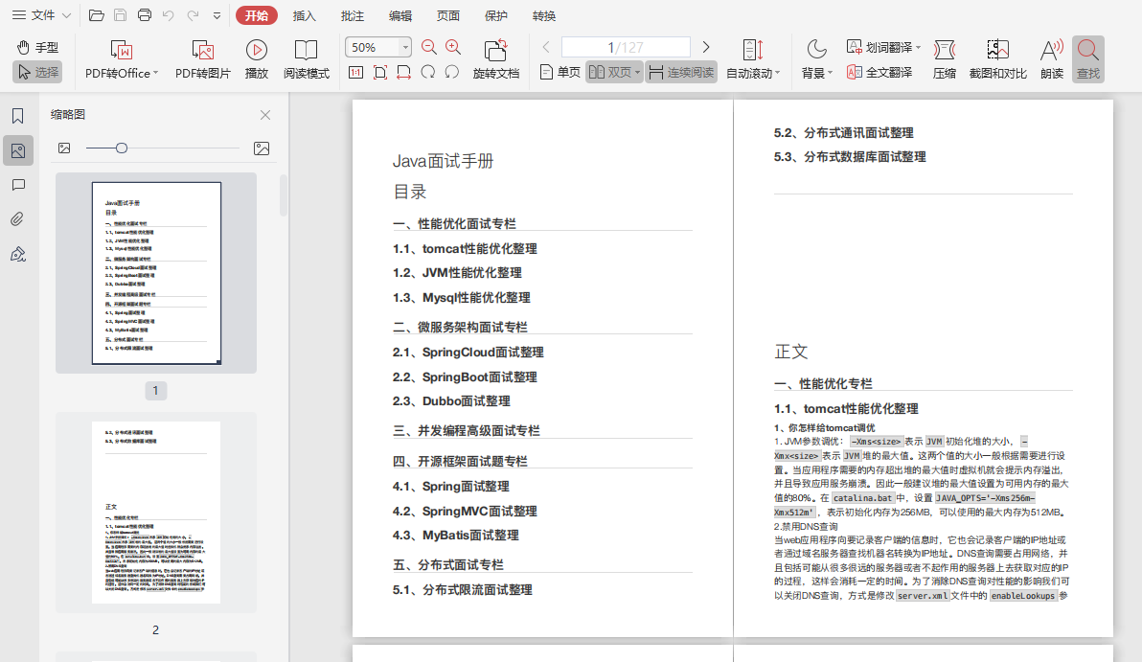Go to next page arrow
Viewport: 1142px width, 662px height.
pos(705,47)
